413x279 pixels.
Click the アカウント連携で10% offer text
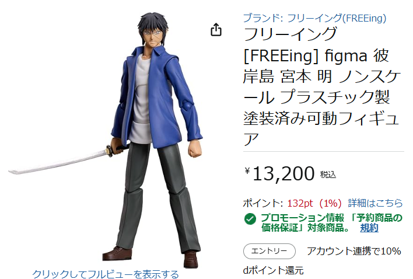[x=354, y=251]
